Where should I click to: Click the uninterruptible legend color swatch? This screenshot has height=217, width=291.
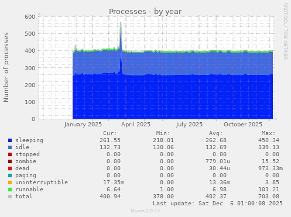click(10, 182)
